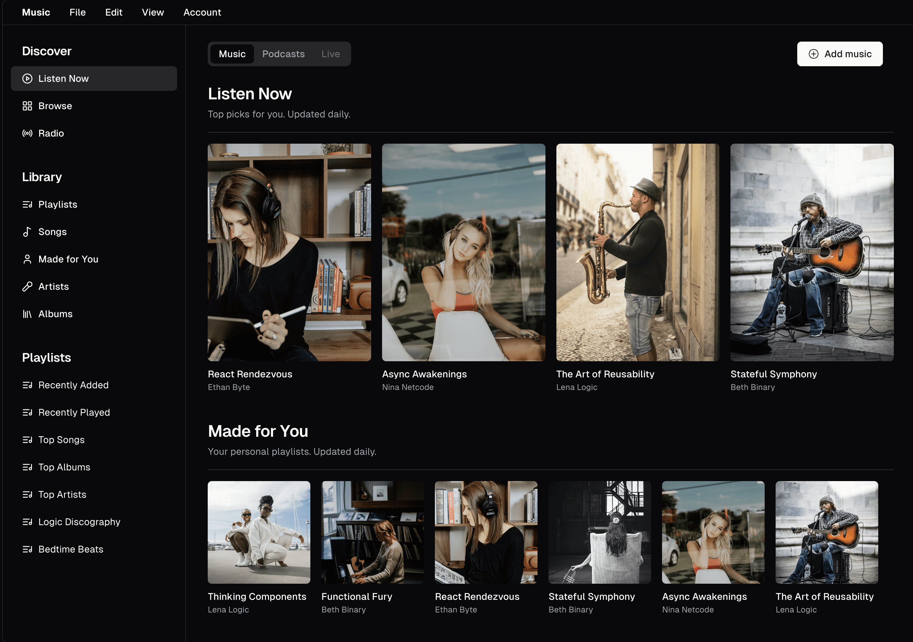Click the radio broadcast icon in sidebar
The image size is (913, 642).
(x=27, y=134)
